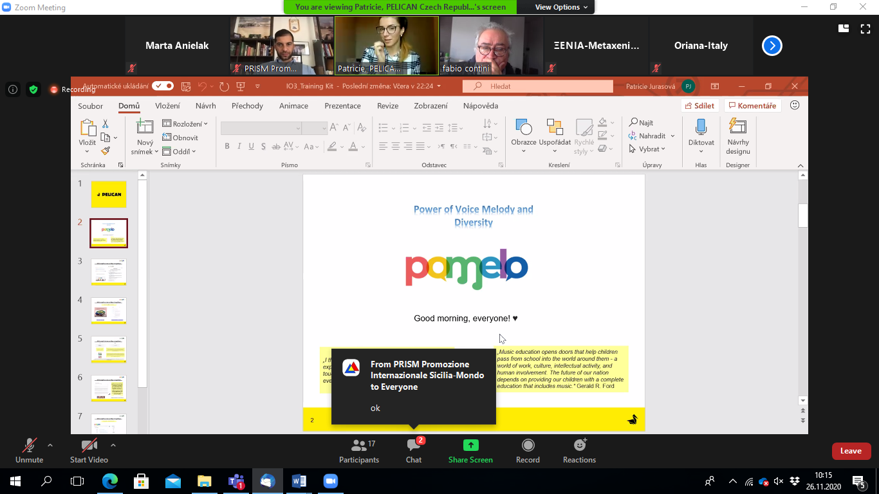The width and height of the screenshot is (879, 494).
Task: Click the Save icon in PowerPoint's title bar
Action: [x=186, y=86]
